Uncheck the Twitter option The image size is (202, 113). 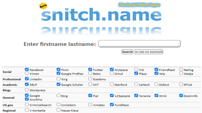90,69
